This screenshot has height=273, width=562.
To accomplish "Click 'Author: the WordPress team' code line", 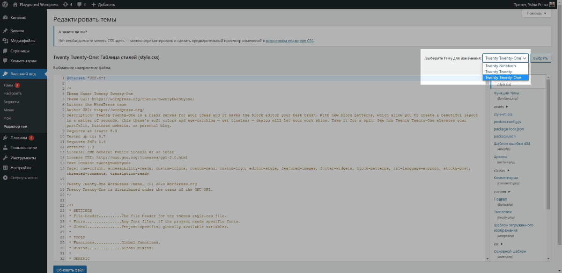I will pos(96,104).
